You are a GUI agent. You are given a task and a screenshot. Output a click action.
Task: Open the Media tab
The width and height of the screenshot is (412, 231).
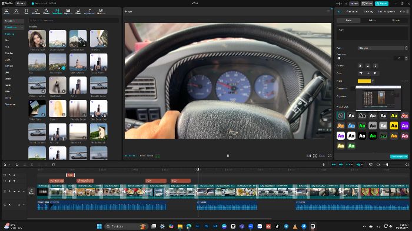pos(6,11)
